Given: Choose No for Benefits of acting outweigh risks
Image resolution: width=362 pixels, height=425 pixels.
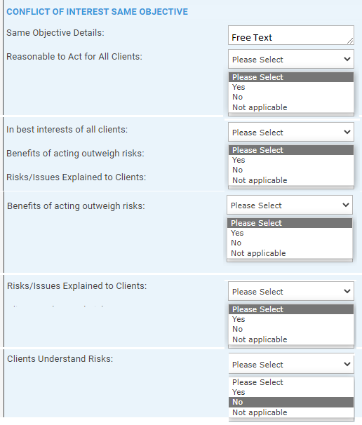Looking at the screenshot, I should coord(290,243).
